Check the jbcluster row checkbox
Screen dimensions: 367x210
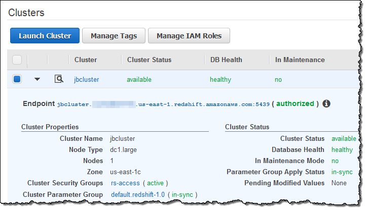17,79
